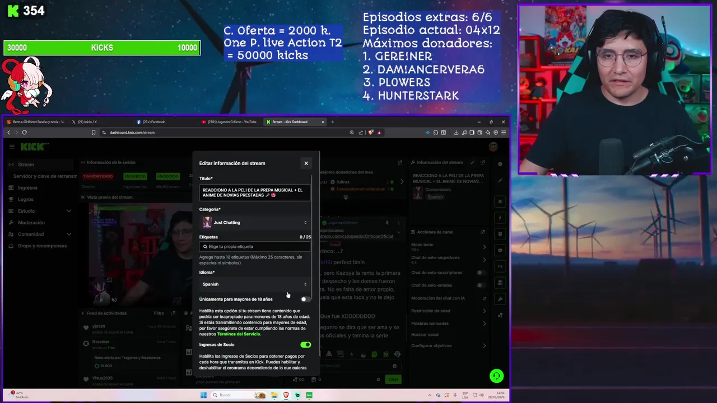Open the Categoría dropdown showing Just Chatting
Viewport: 717px width, 403px height.
[x=254, y=223]
